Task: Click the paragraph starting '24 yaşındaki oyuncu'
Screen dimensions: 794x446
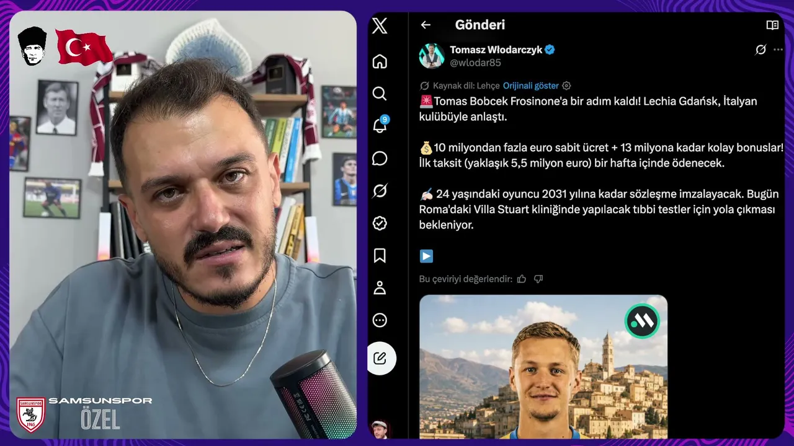Action: pyautogui.click(x=599, y=209)
